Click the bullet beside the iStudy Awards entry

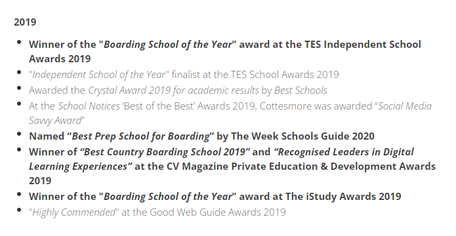[19, 195]
